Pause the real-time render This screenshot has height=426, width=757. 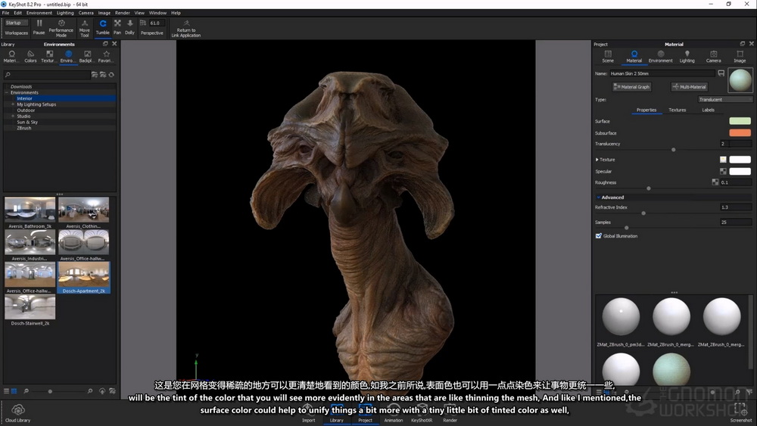[39, 27]
